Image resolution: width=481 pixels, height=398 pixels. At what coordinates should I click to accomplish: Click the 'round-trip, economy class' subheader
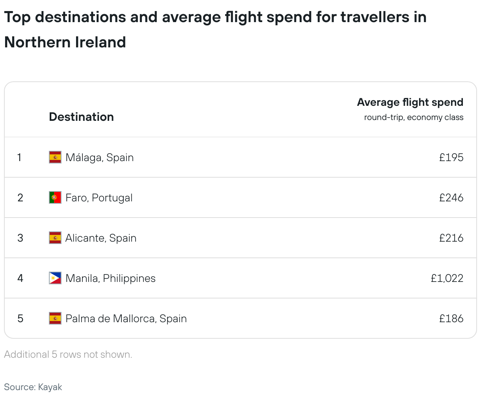tap(414, 117)
